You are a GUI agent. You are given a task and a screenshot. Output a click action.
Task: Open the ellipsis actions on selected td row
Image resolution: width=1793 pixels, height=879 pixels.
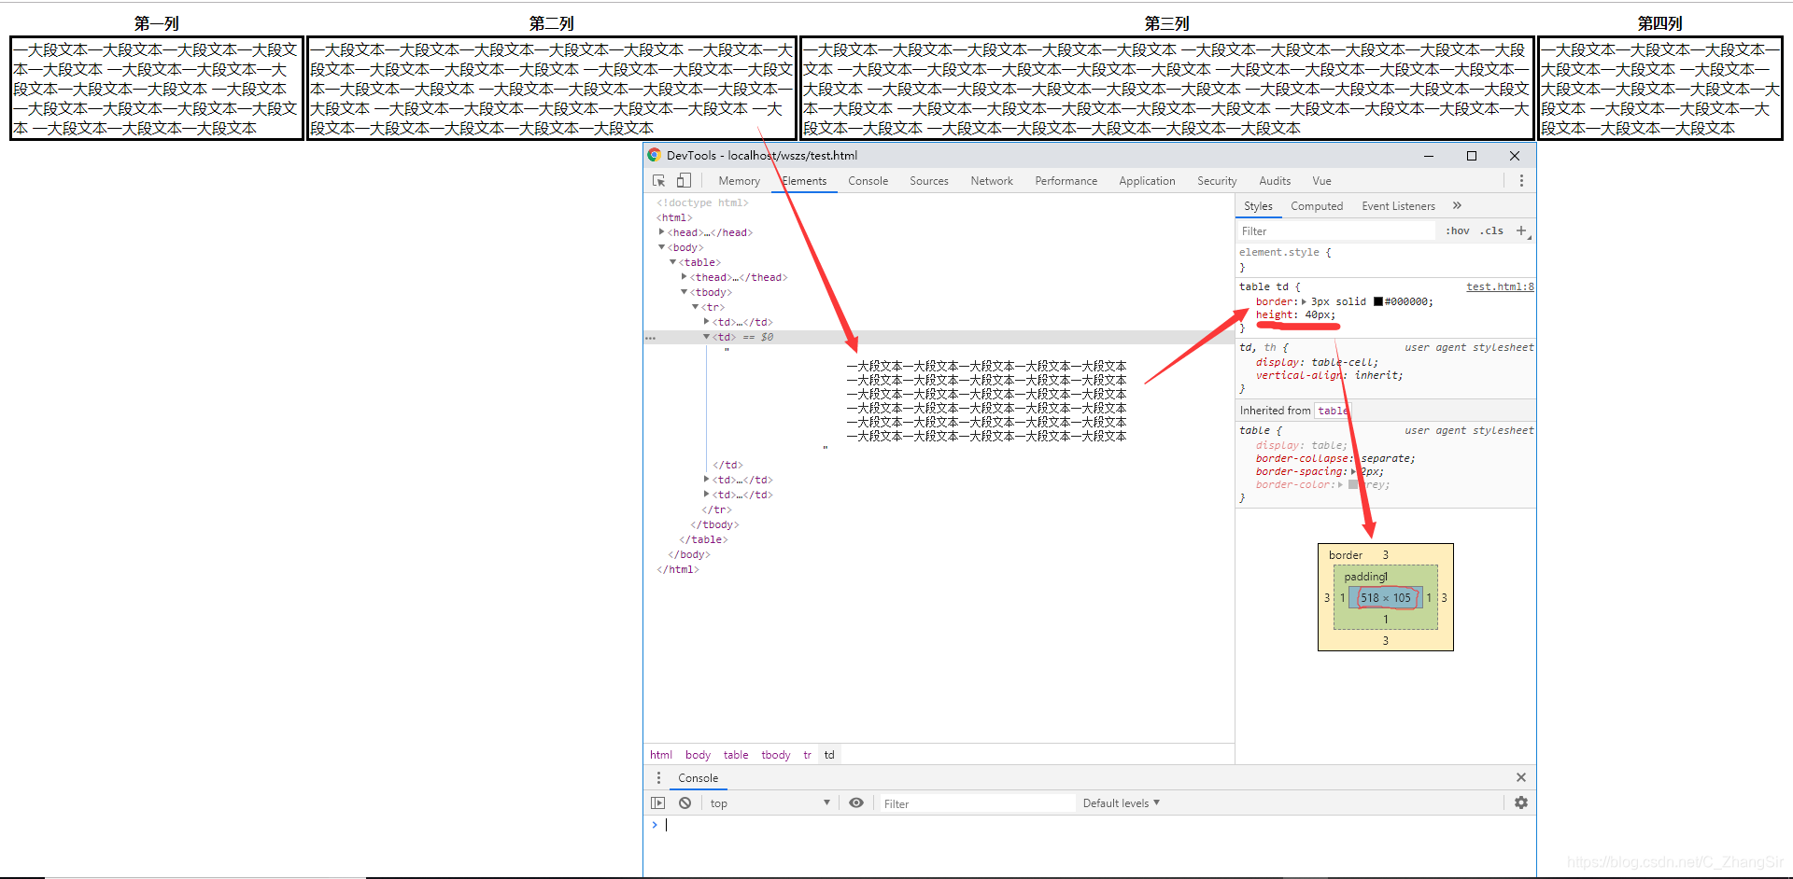(650, 338)
